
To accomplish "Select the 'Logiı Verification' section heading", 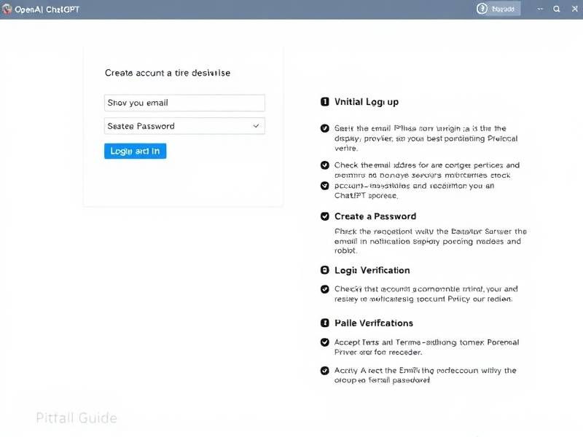I will point(372,270).
